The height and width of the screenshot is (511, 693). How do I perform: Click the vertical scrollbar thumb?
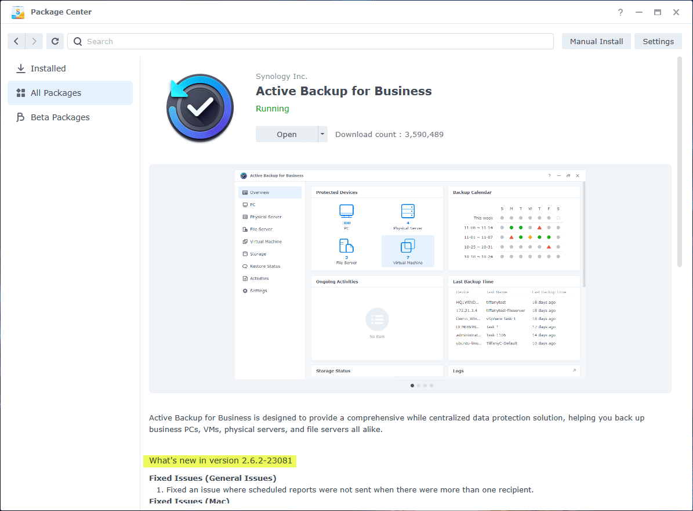pyautogui.click(x=680, y=162)
